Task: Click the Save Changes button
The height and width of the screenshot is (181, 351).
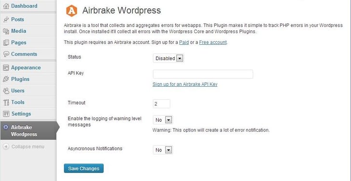Action: point(84,168)
